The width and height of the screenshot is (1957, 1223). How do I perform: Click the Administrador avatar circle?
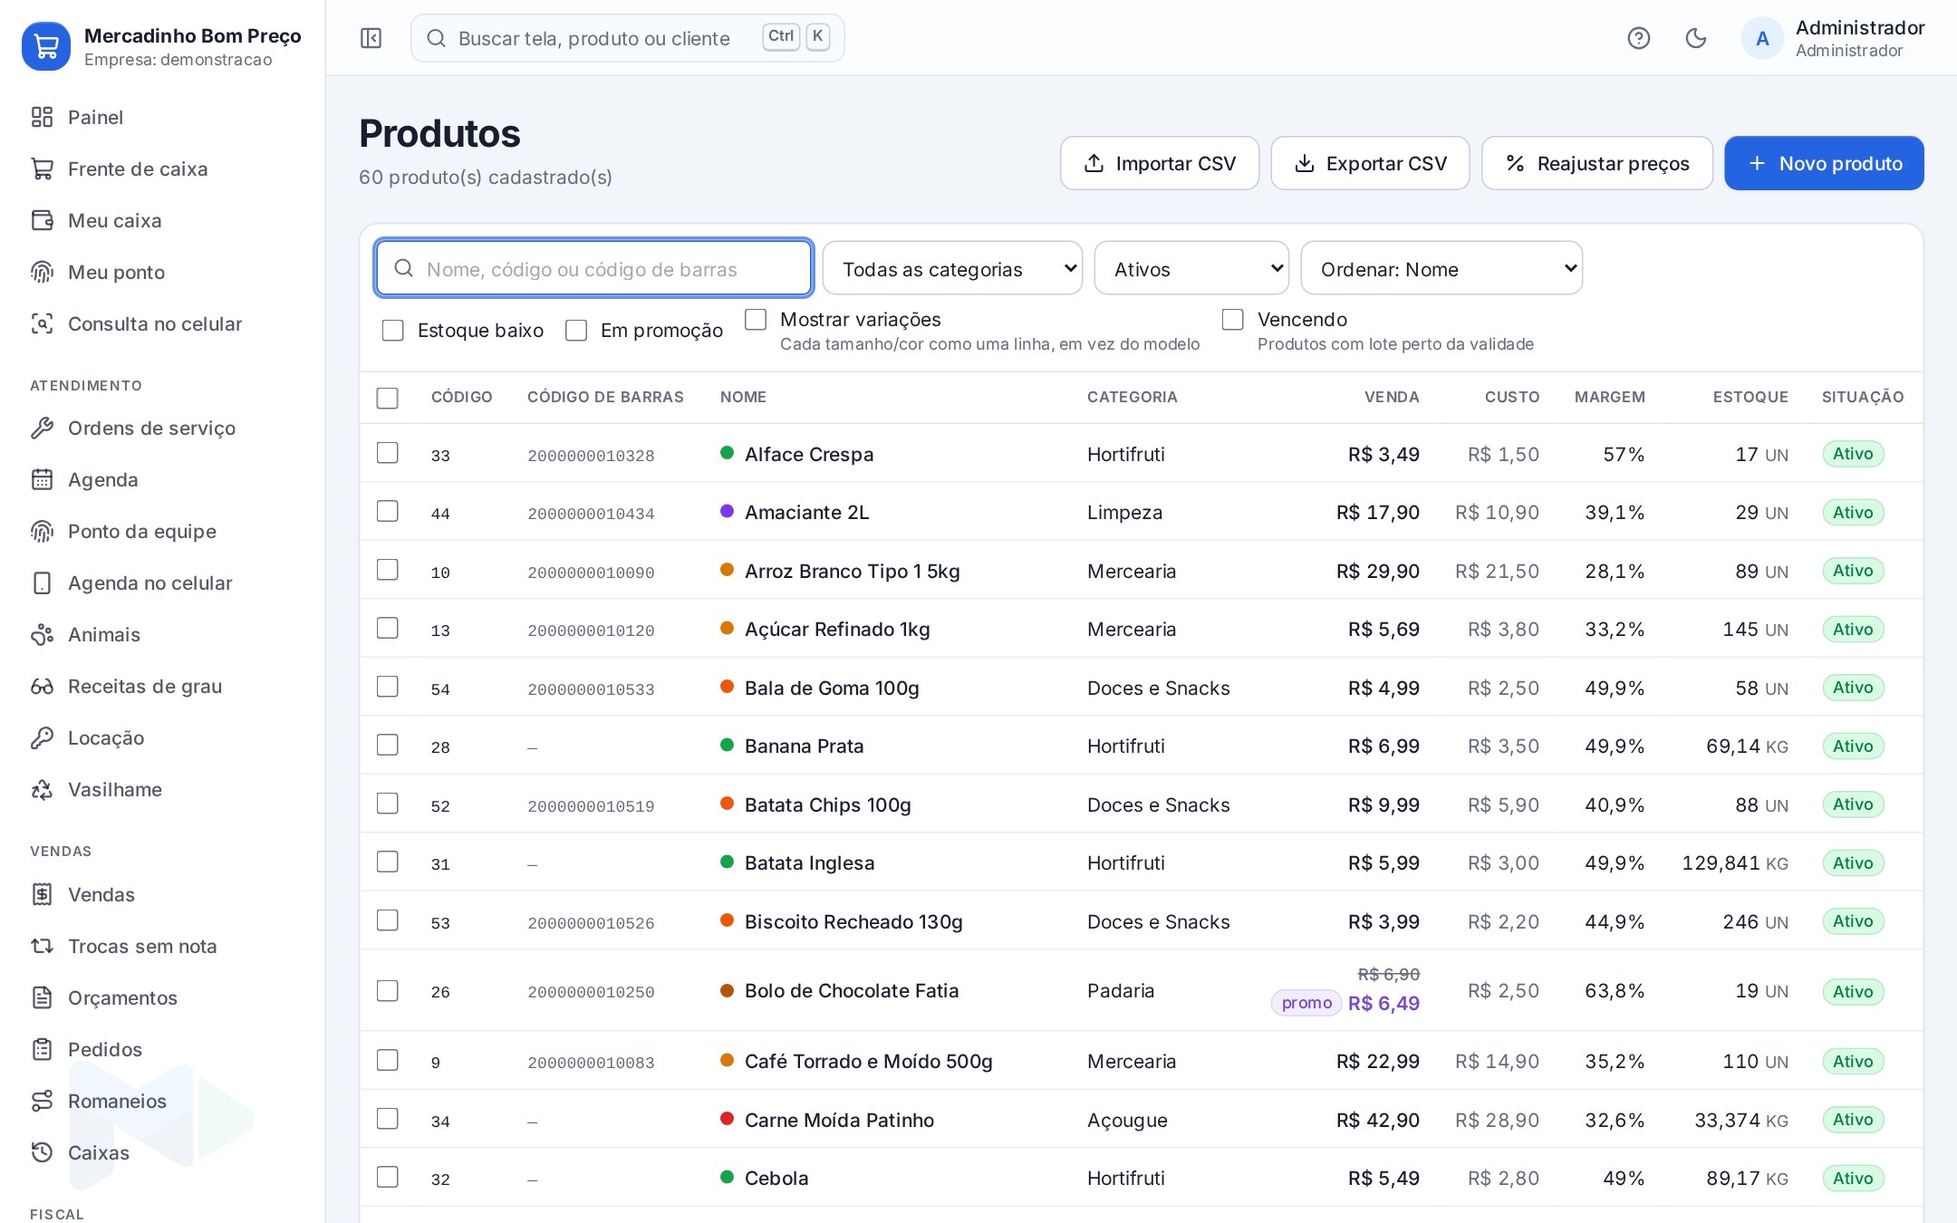pos(1762,38)
